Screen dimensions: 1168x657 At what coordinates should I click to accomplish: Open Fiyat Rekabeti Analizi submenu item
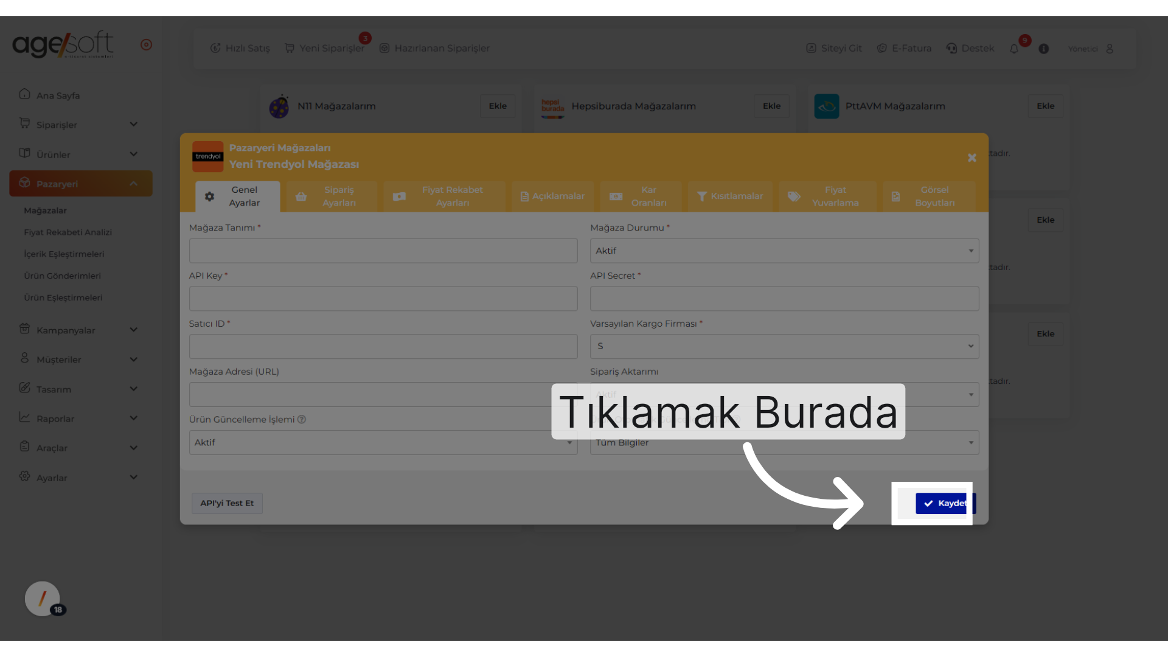pos(68,232)
